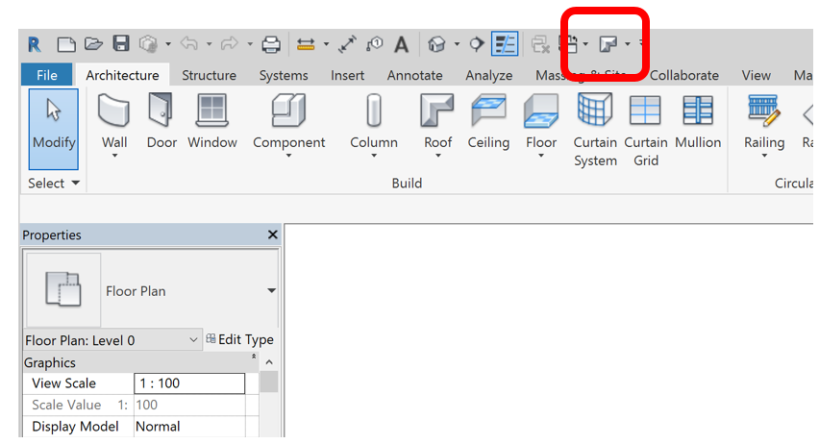Close the Properties panel

pyautogui.click(x=272, y=235)
